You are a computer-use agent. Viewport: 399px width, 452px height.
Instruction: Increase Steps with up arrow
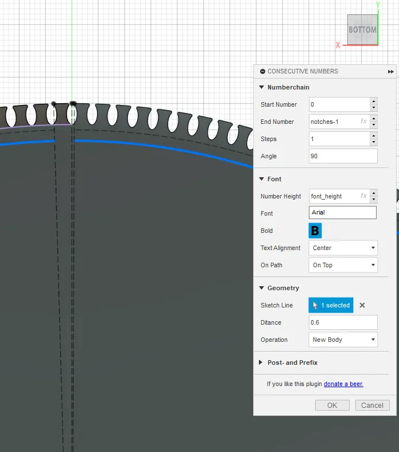click(374, 135)
